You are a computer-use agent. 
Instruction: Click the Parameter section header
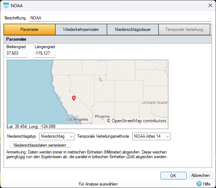click(108, 39)
